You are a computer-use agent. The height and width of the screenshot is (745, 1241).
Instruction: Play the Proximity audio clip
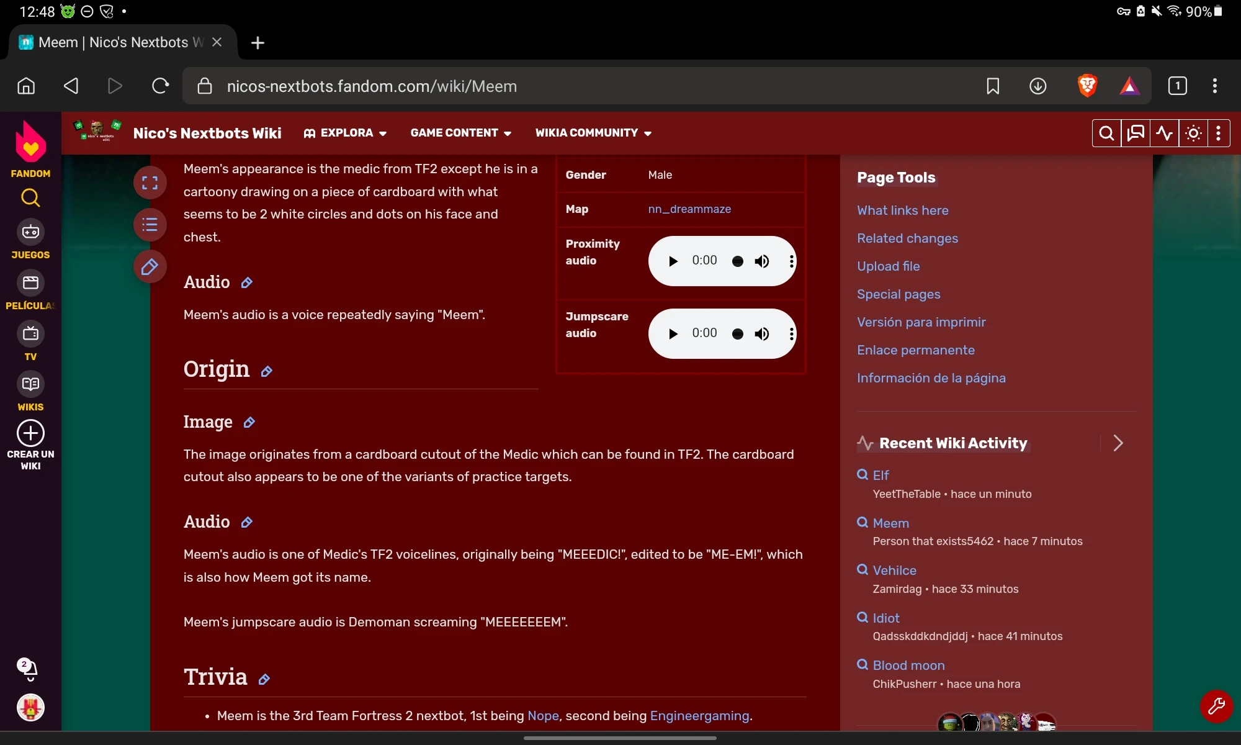coord(673,261)
